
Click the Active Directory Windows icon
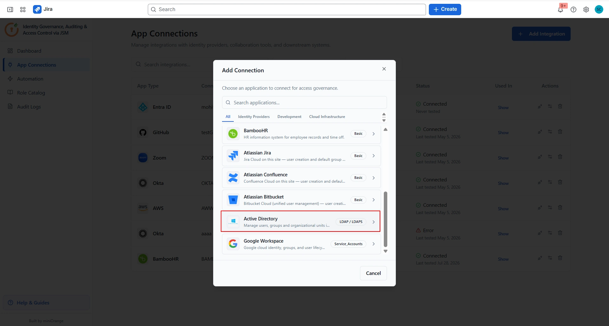tap(233, 222)
